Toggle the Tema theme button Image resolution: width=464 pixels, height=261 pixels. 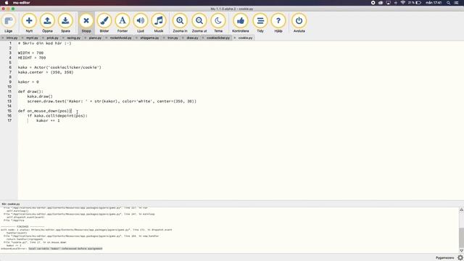click(218, 22)
